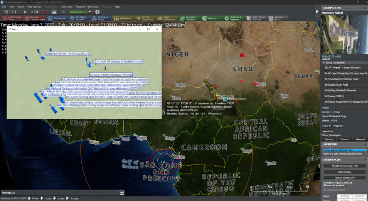Screen dimensions: 368x201
Task: Click the SA-3 SAM Plt label in 3D View
Action: click(x=118, y=62)
